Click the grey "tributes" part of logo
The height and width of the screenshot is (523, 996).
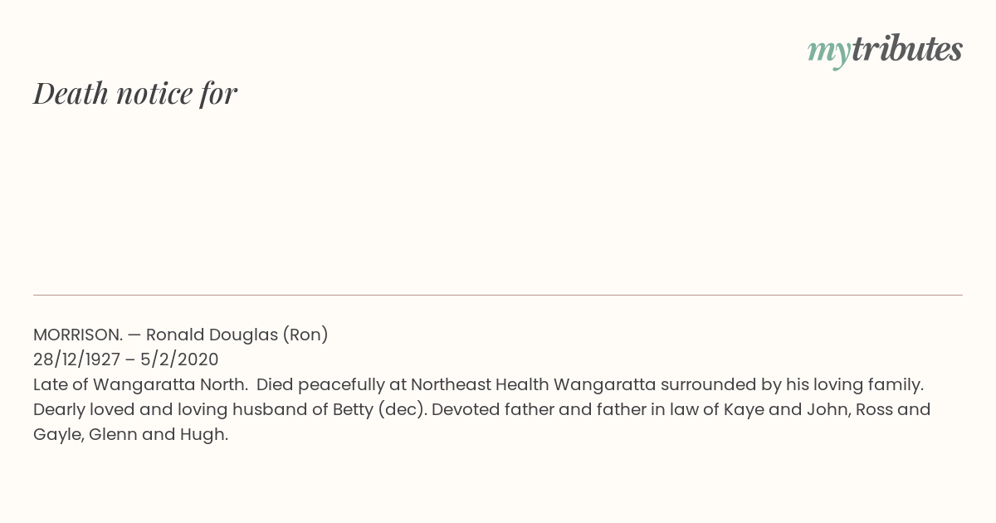tap(907, 49)
